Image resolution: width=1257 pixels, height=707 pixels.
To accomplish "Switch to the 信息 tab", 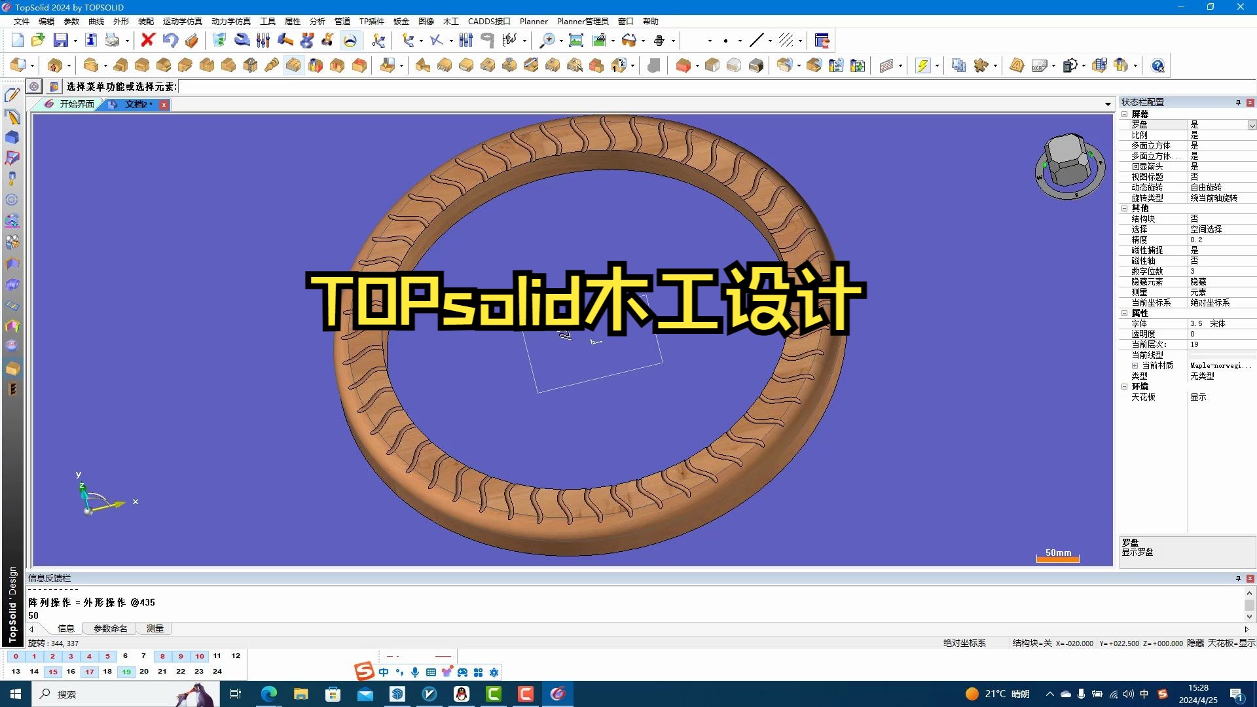I will pos(65,628).
